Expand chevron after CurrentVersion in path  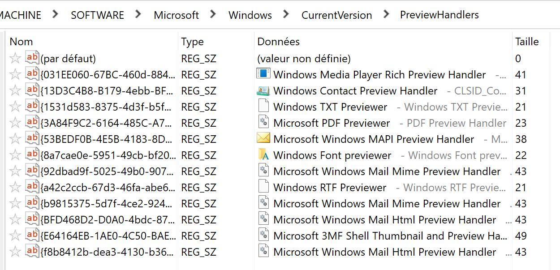(386, 14)
